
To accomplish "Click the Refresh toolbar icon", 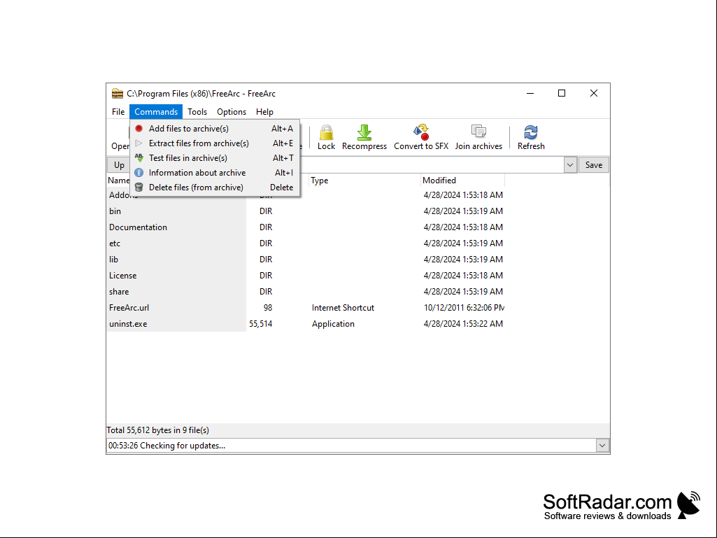I will tap(531, 132).
